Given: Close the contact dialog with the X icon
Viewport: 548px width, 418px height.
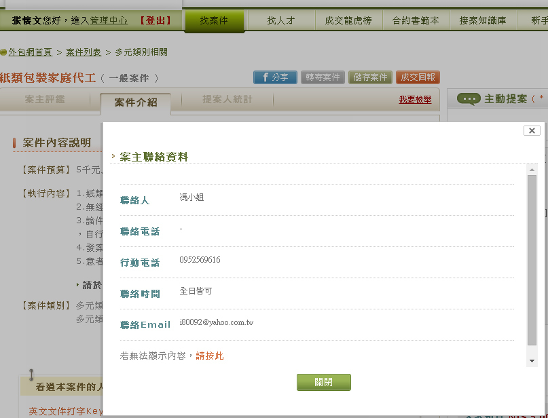Looking at the screenshot, I should [532, 130].
